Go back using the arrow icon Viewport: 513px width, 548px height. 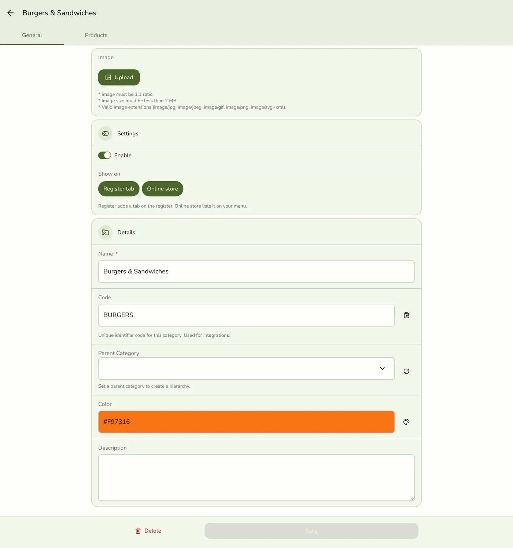[x=11, y=13]
